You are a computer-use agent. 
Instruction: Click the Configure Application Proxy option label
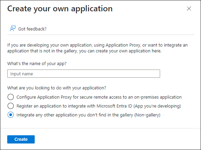99,97
